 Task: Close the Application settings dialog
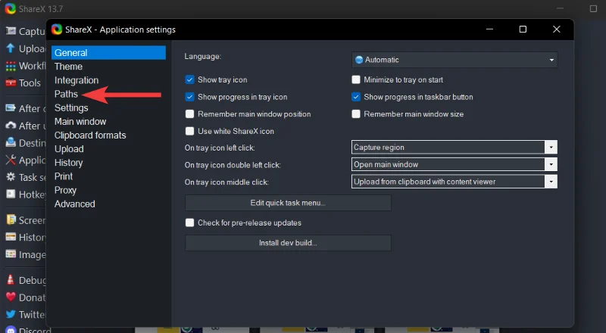coord(557,30)
